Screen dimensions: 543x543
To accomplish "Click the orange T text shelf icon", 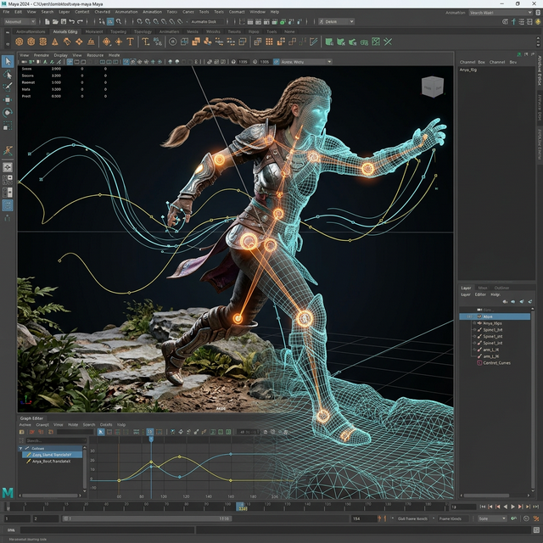I will (130, 42).
